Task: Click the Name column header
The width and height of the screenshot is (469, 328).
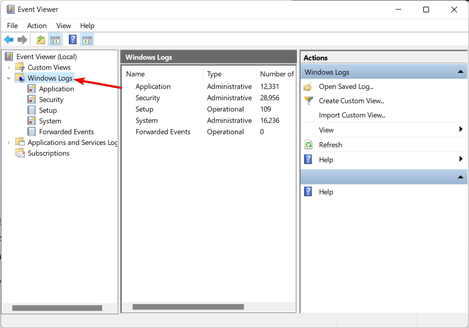Action: (163, 74)
